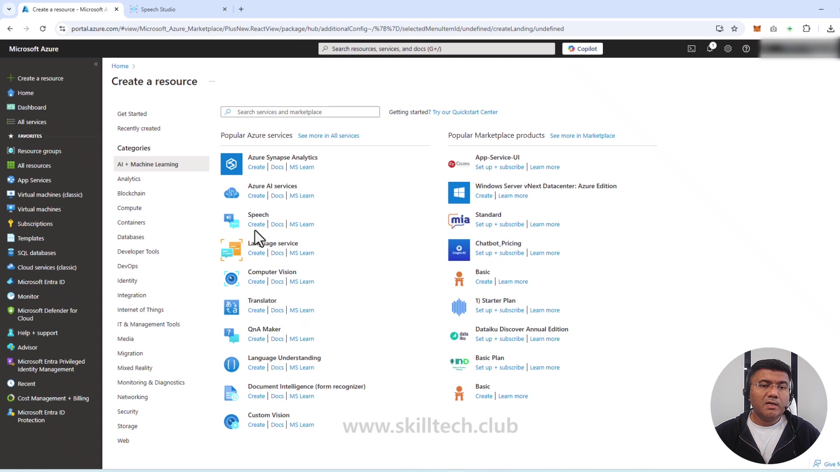Screen dimensions: 840x472
Task: Click Create under Speech
Action: 256,224
